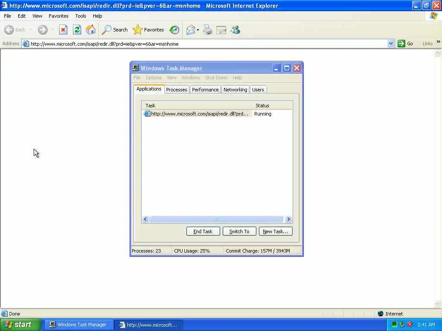This screenshot has width=442, height=331.
Task: Click the microsoft.com Internet Explorer taskbar button
Action: click(149, 325)
